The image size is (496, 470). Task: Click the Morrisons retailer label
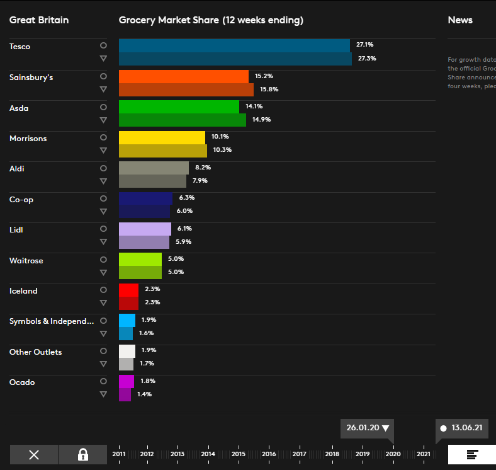[28, 139]
